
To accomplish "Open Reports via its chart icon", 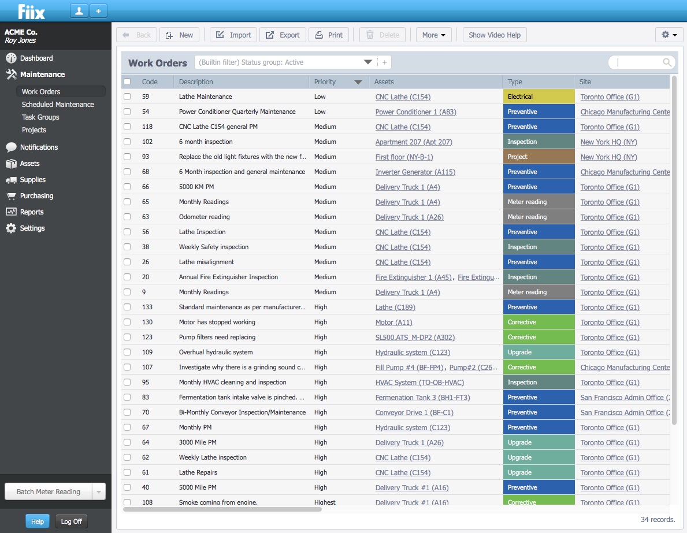I will 11,212.
